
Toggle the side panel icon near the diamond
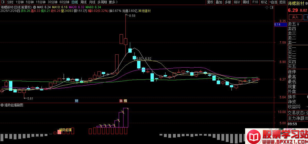point(271,7)
